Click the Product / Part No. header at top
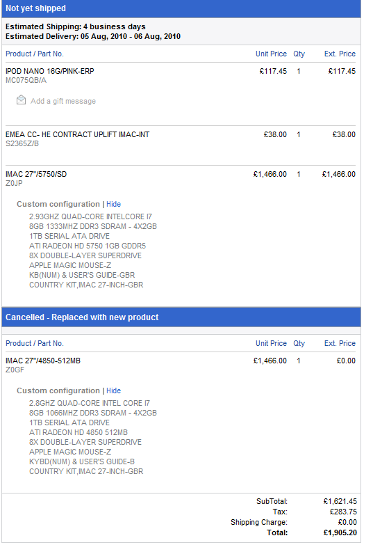This screenshot has height=545, width=373. (x=35, y=54)
